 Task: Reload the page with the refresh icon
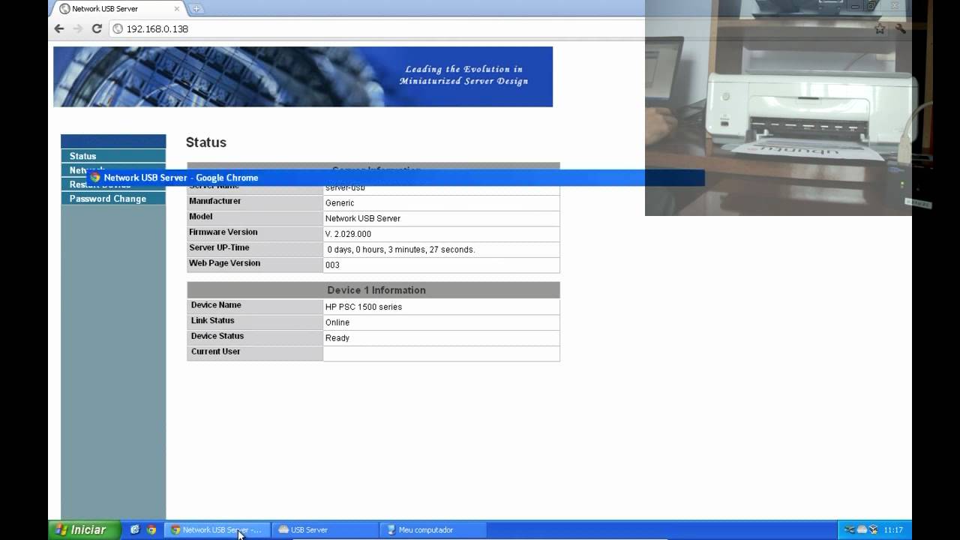tap(97, 28)
